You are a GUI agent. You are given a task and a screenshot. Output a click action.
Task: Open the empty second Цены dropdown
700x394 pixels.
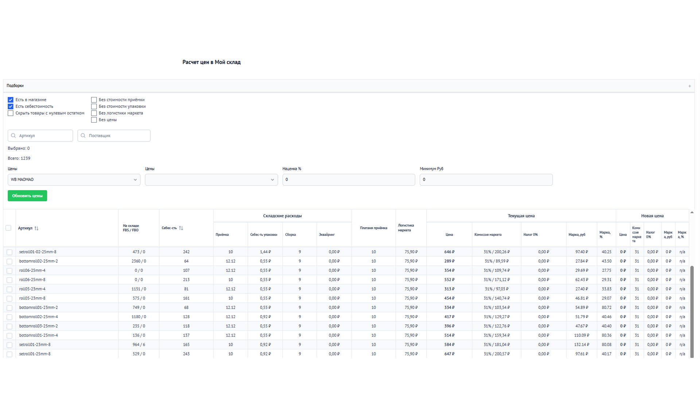coord(211,179)
